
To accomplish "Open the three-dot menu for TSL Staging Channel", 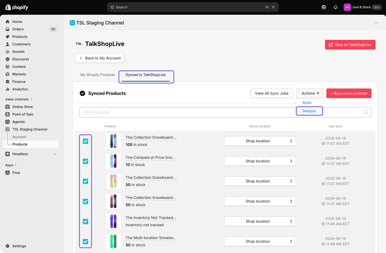I will 377,23.
